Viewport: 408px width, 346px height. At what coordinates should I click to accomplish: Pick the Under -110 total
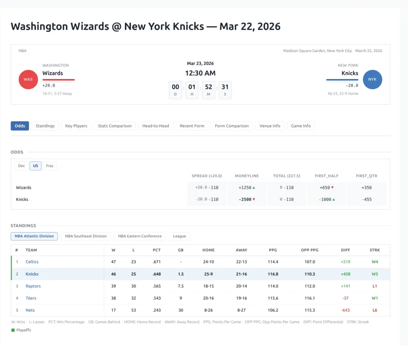(287, 199)
